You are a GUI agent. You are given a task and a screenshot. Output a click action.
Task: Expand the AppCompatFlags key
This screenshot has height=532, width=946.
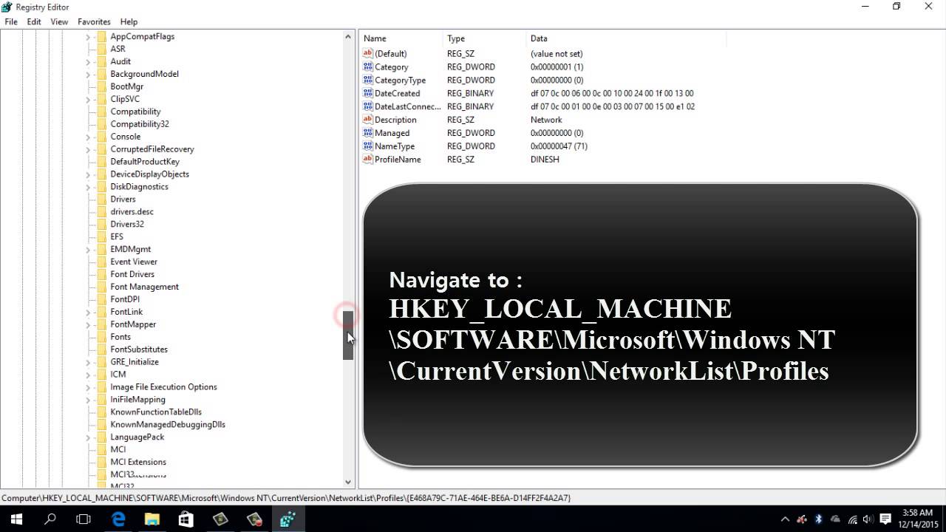pyautogui.click(x=88, y=37)
